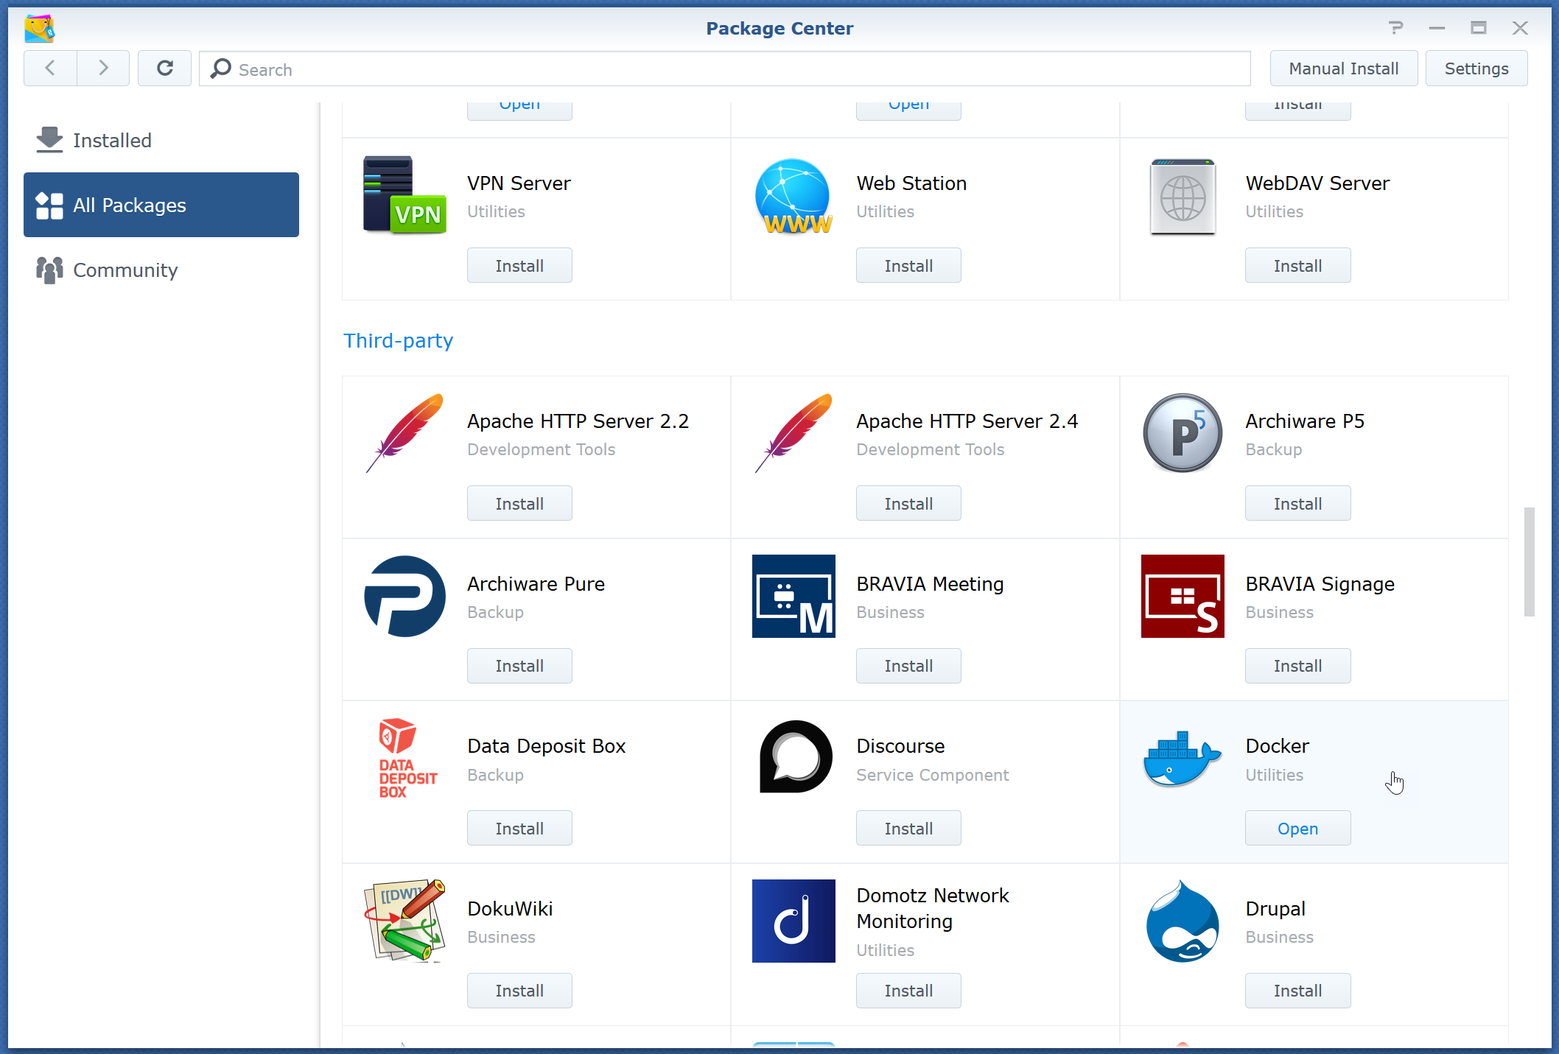Open the Community section
1559x1054 pixels.
(125, 270)
